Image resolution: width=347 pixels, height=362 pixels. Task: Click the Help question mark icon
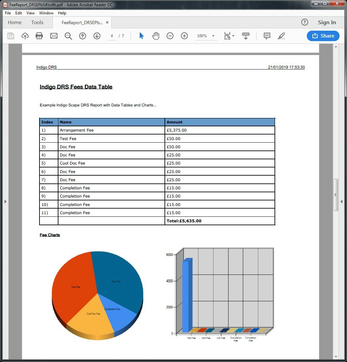point(305,22)
